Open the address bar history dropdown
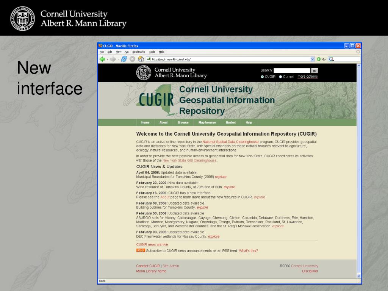 point(312,59)
